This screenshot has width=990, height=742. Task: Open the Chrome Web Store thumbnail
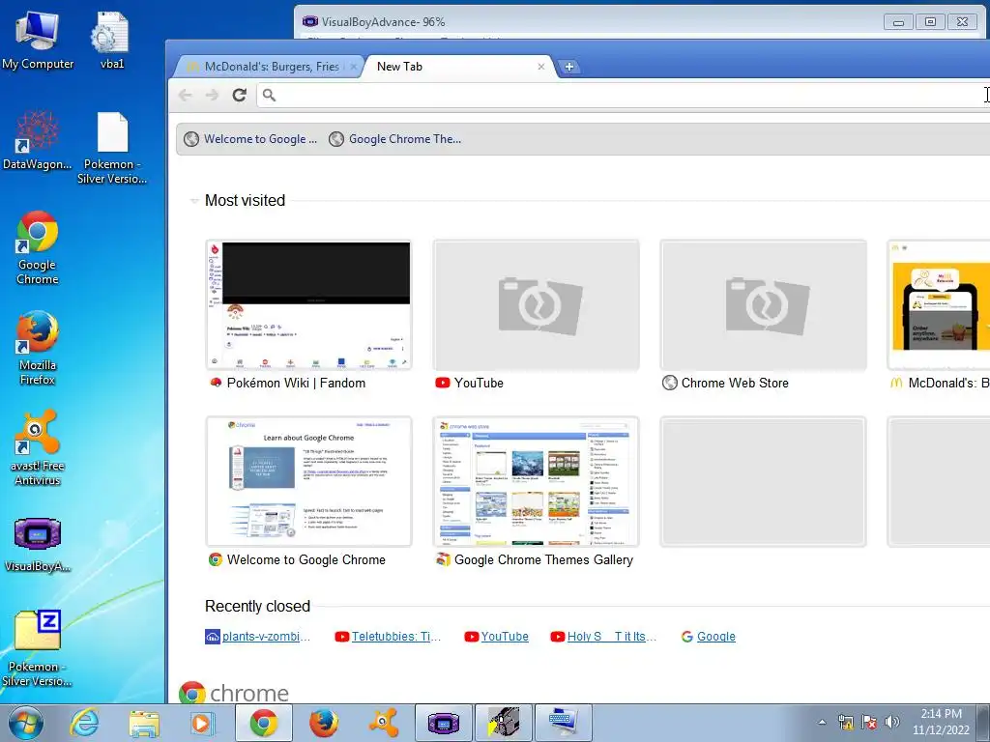[x=764, y=304]
